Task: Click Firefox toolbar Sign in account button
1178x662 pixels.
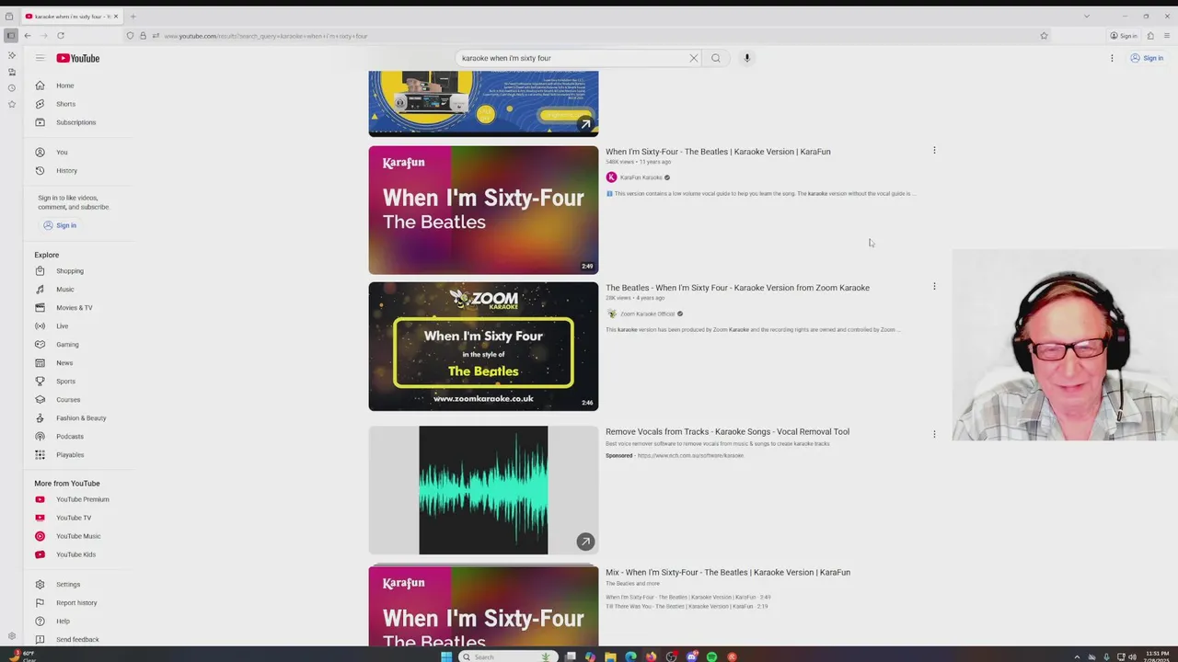Action: 1124,36
